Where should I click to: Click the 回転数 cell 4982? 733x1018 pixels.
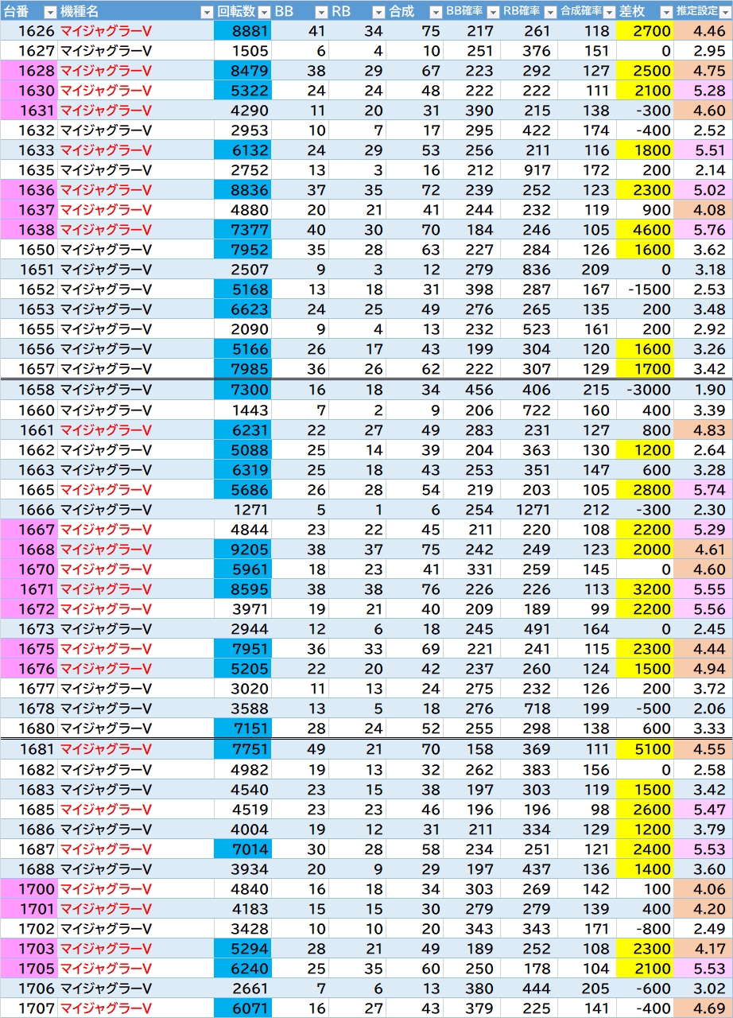pos(242,770)
